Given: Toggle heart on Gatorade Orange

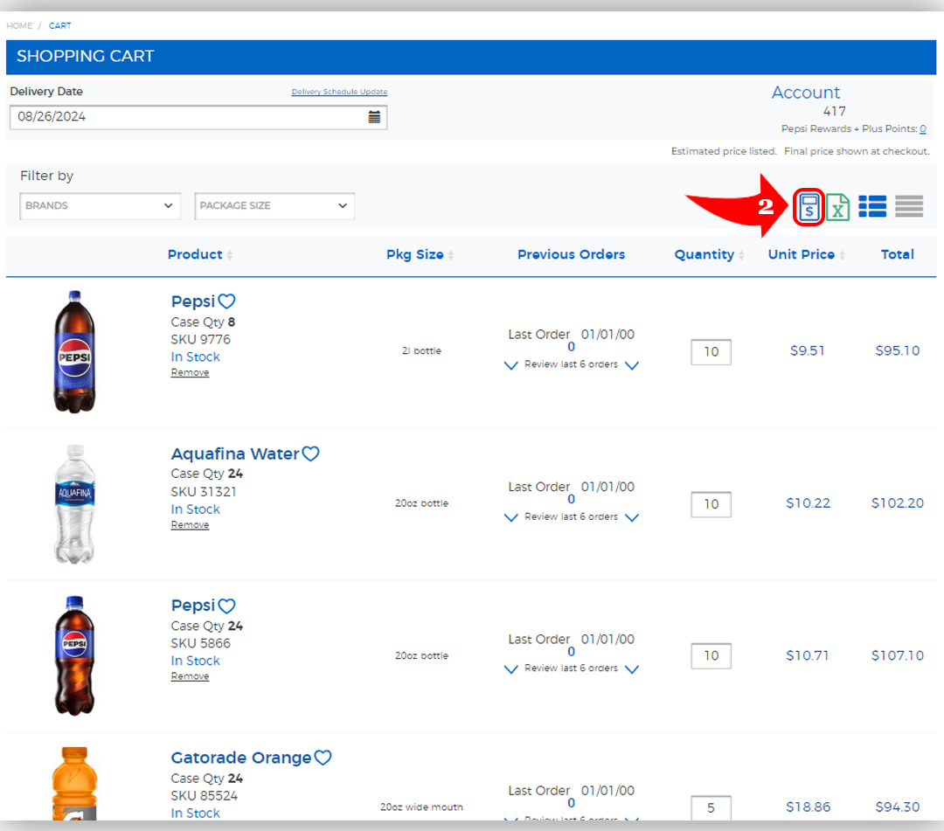Looking at the screenshot, I should [323, 758].
